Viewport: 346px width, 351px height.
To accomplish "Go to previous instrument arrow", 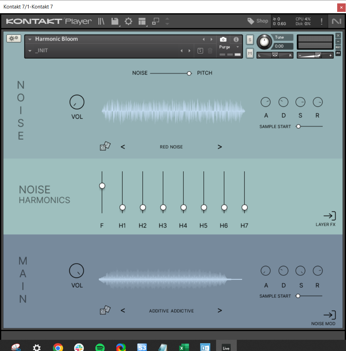I will [204, 39].
